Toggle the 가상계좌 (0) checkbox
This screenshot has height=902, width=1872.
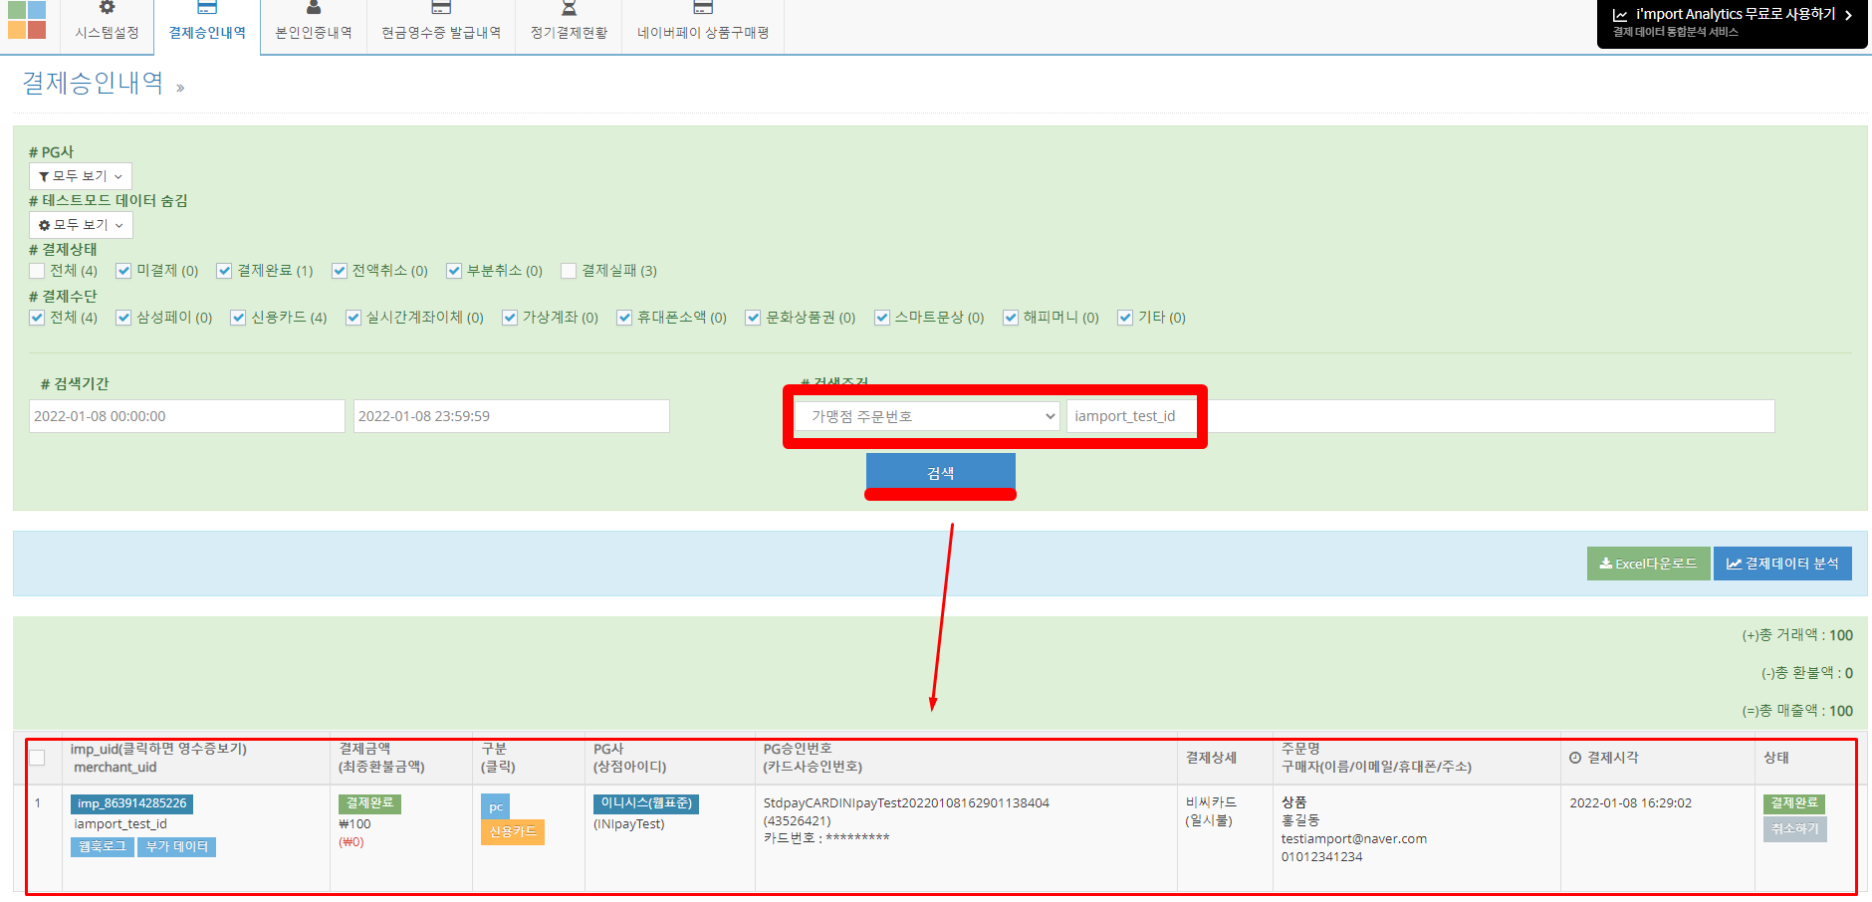pyautogui.click(x=510, y=318)
